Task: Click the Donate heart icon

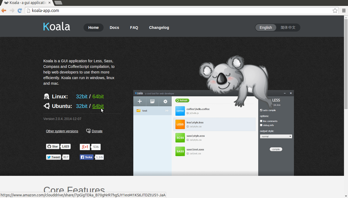Action: 88,131
